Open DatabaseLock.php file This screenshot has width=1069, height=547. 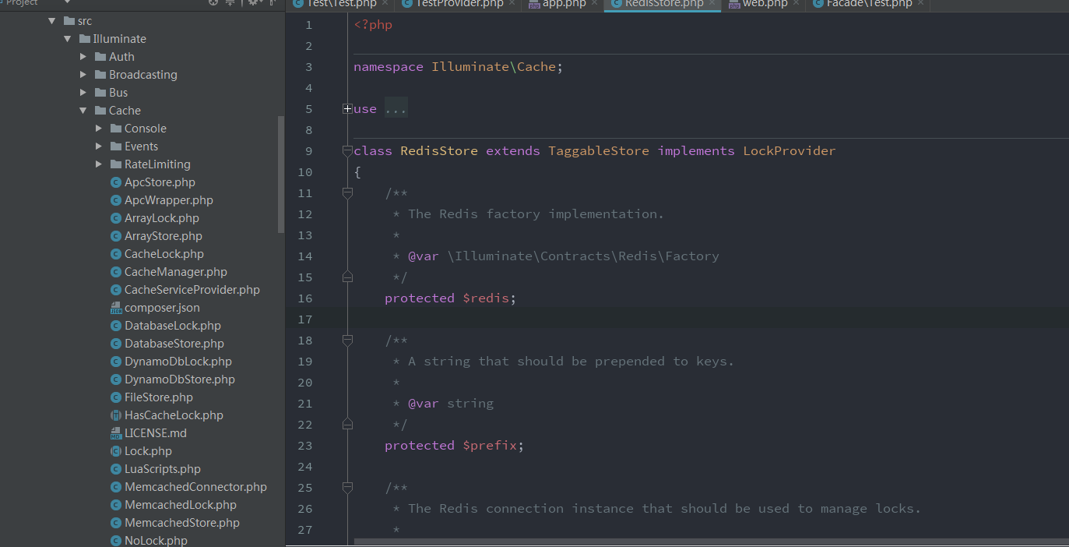173,326
